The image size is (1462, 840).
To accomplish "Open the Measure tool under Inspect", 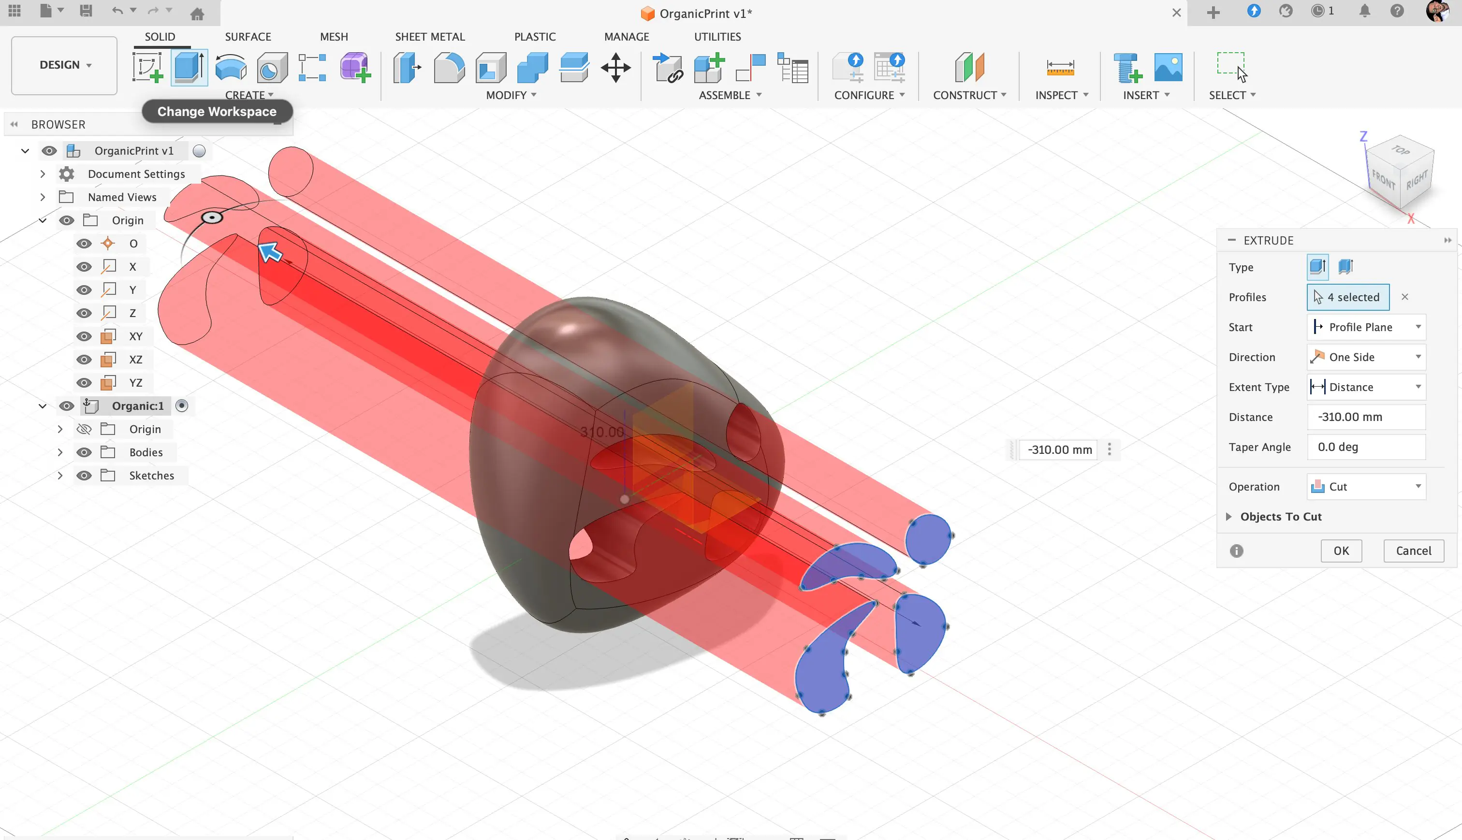I will point(1060,68).
